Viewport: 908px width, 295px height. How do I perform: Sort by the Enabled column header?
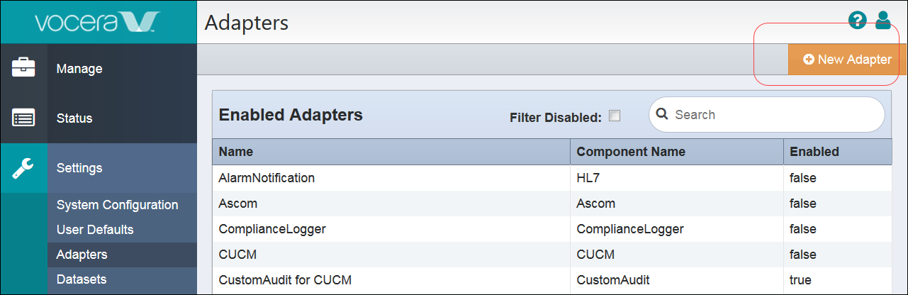point(814,152)
